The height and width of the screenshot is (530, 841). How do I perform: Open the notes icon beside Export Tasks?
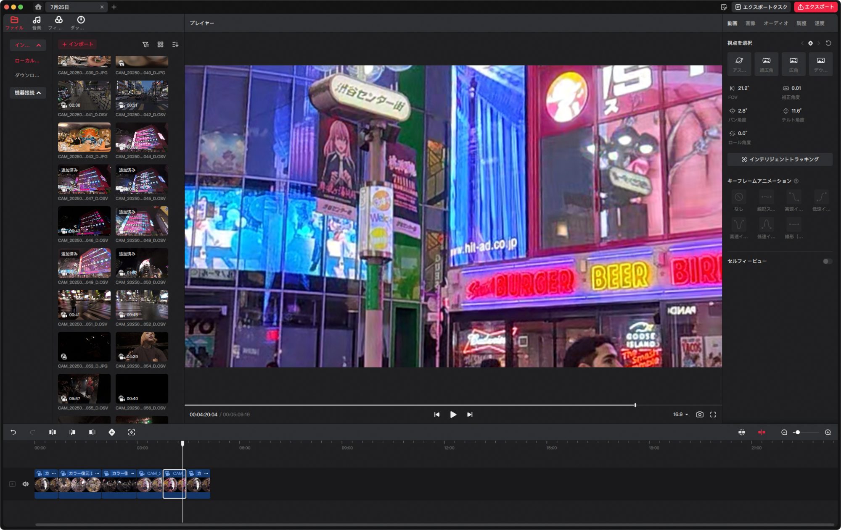tap(724, 7)
